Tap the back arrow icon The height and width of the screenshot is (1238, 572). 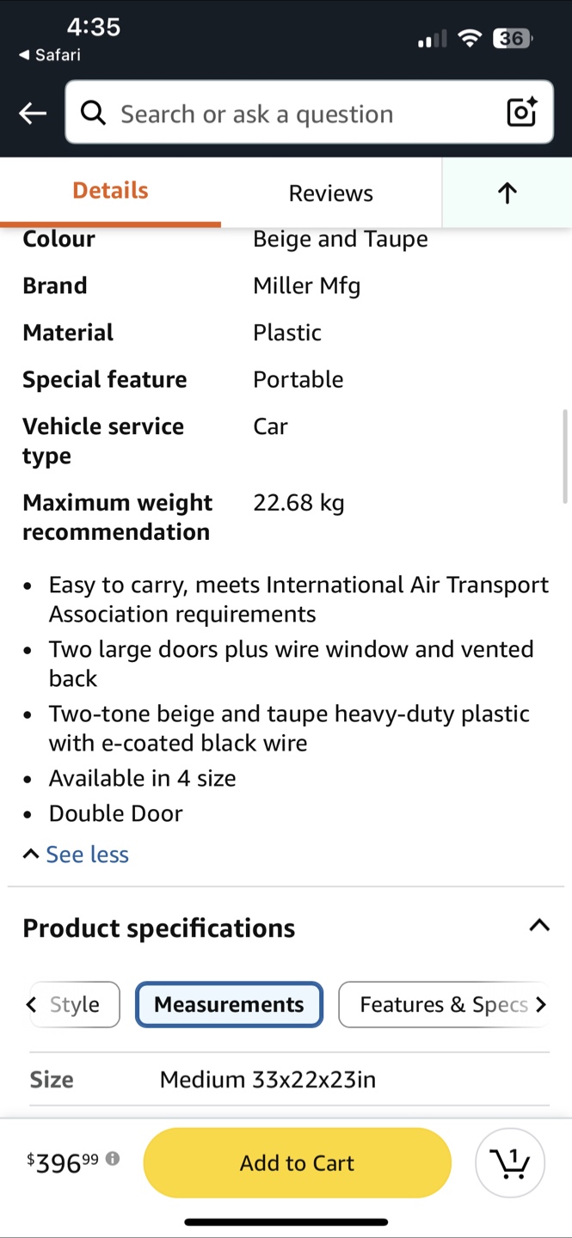pyautogui.click(x=33, y=113)
